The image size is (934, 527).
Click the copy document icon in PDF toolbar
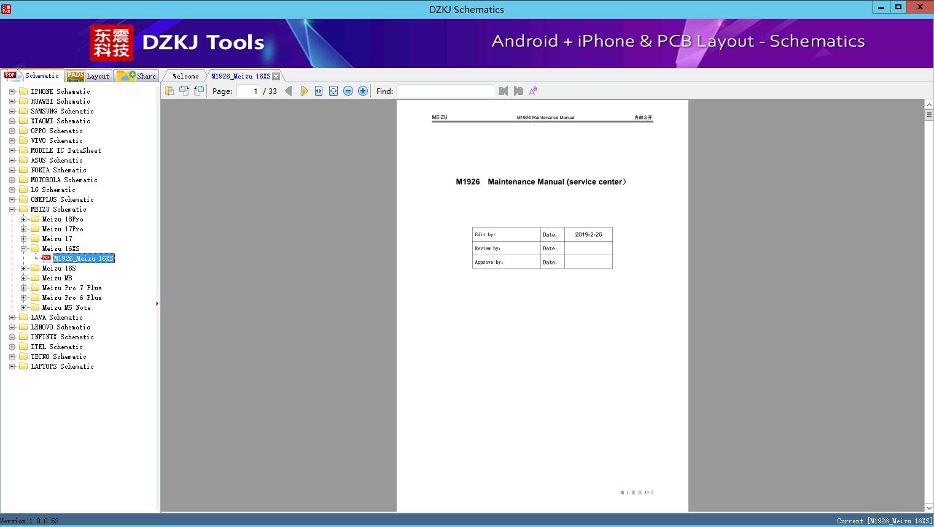tap(169, 91)
